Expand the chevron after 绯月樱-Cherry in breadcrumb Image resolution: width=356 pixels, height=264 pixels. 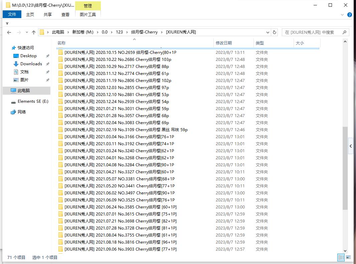click(x=162, y=32)
